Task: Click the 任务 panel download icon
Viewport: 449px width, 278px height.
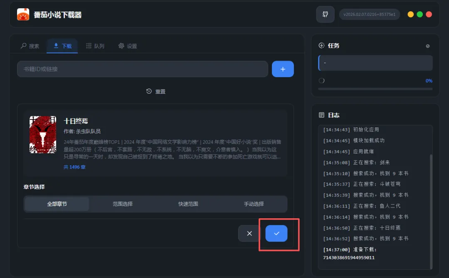Action: 321,45
